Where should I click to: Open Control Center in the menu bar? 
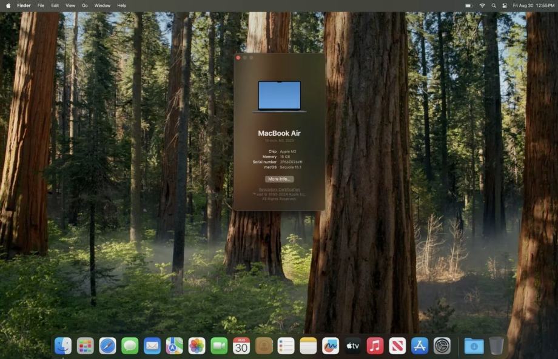pos(505,5)
